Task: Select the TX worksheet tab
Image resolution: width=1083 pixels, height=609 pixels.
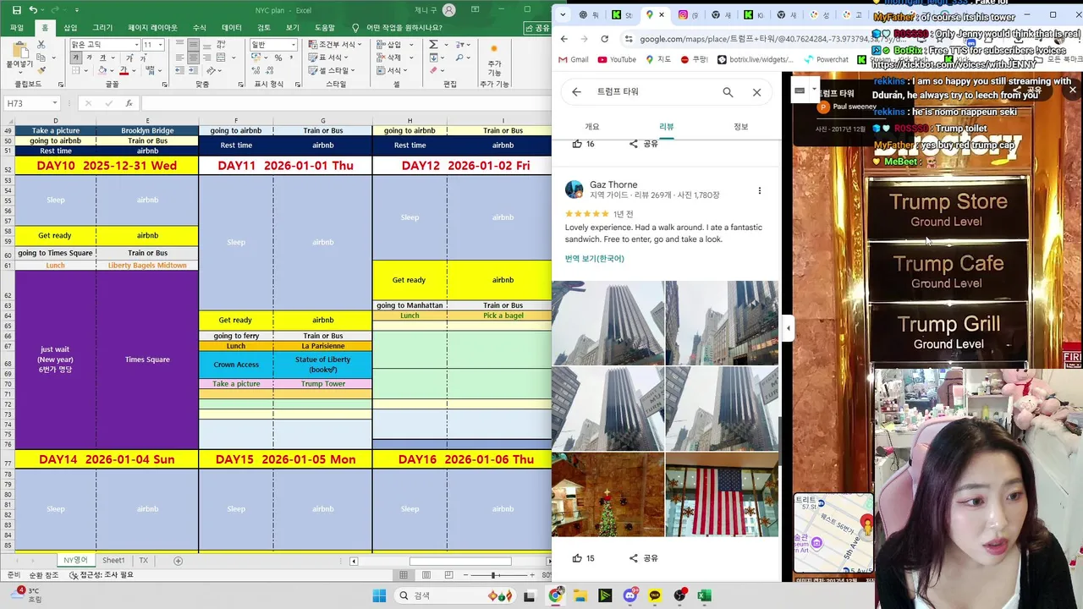Action: (x=143, y=561)
